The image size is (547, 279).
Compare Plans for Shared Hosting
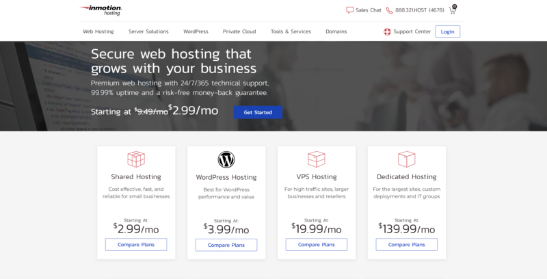pos(136,245)
